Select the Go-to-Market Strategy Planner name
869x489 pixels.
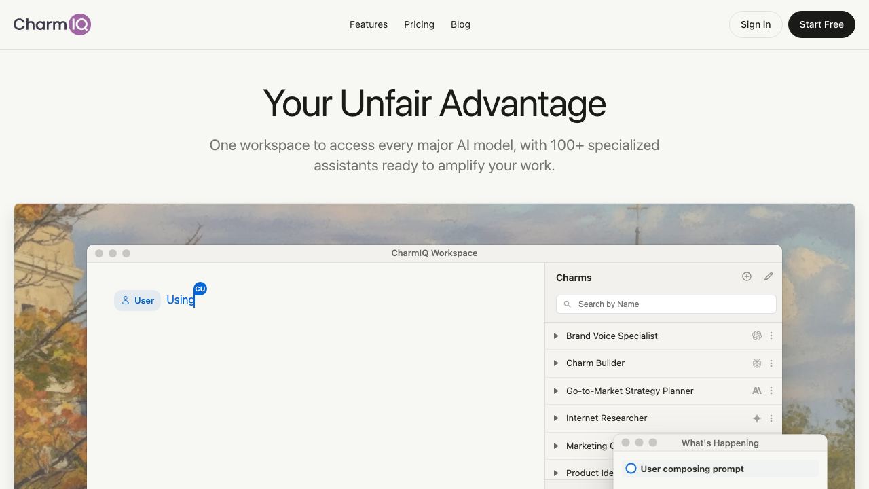click(x=630, y=391)
